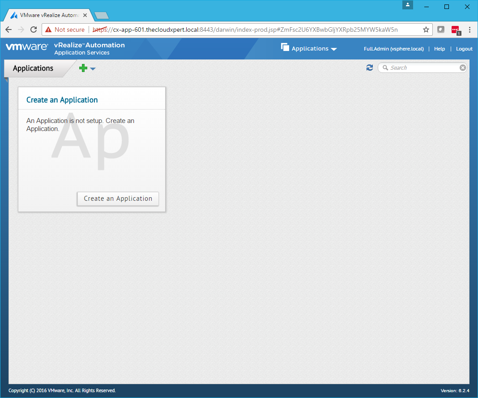Click the VMware logo
Image resolution: width=478 pixels, height=398 pixels.
(27, 47)
